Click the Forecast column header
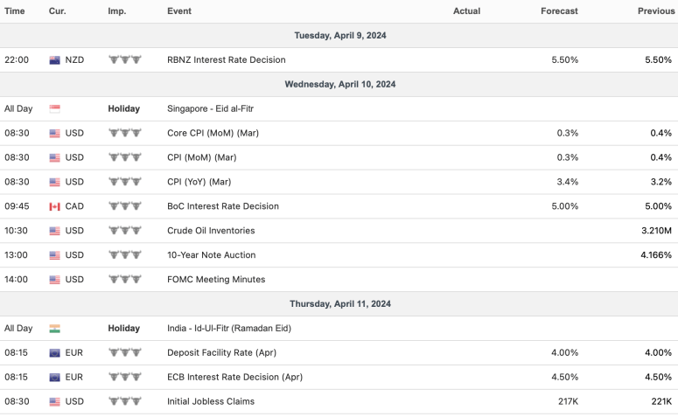 point(559,11)
